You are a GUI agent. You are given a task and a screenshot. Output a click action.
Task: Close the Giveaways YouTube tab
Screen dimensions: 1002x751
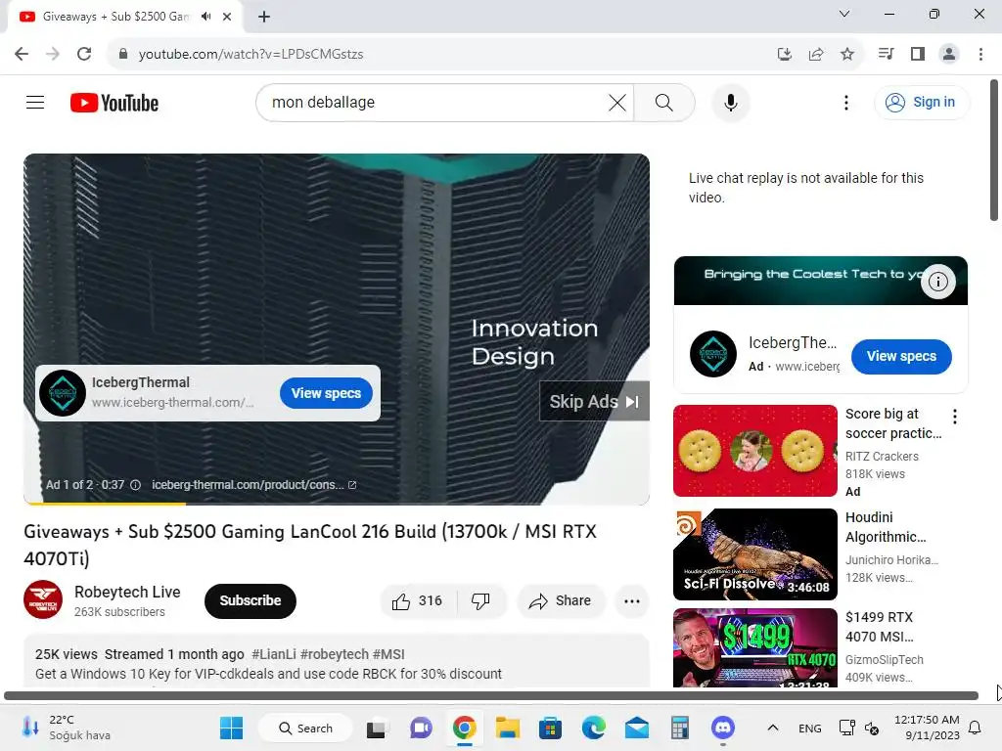point(227,17)
